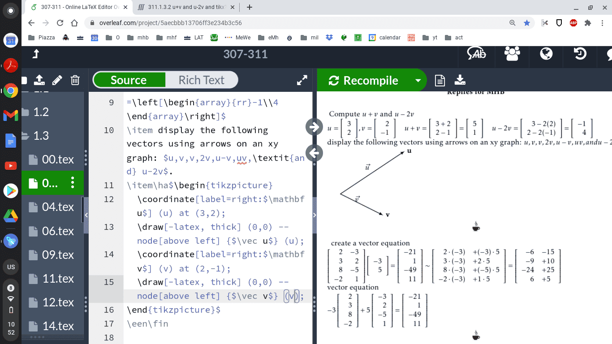Bookmark this page with the star icon
Image resolution: width=612 pixels, height=344 pixels.
pyautogui.click(x=527, y=22)
